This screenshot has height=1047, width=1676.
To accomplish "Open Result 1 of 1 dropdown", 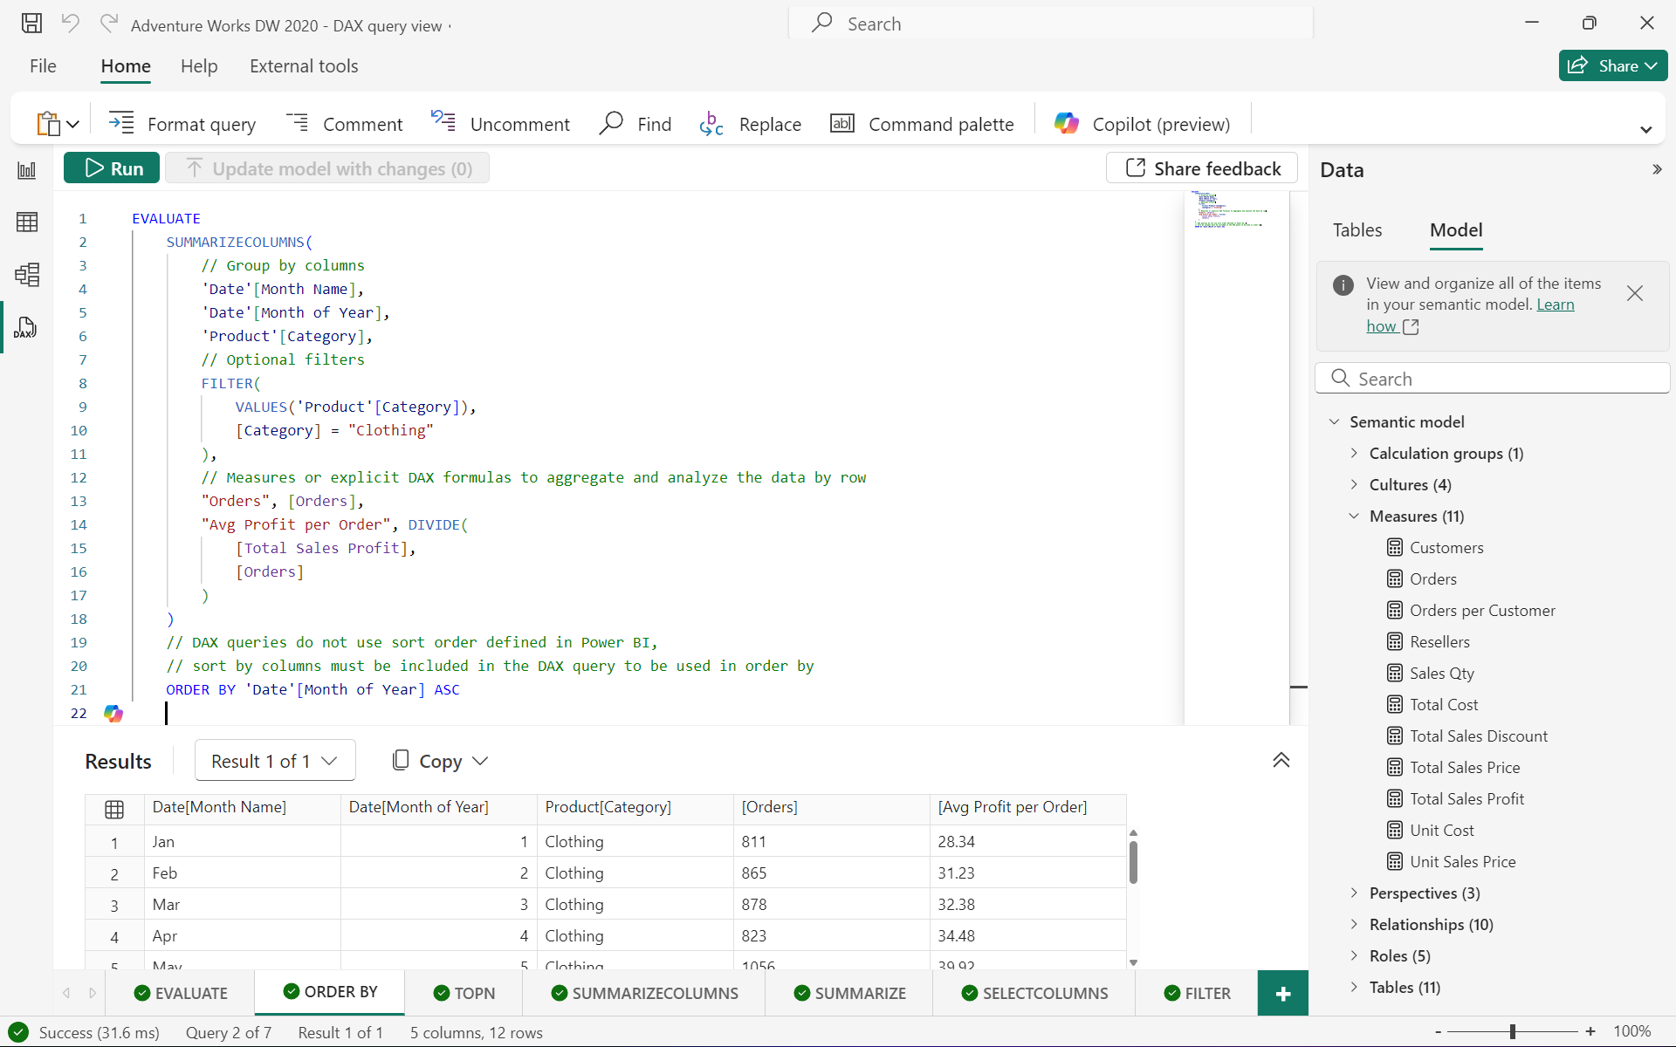I will pyautogui.click(x=271, y=760).
